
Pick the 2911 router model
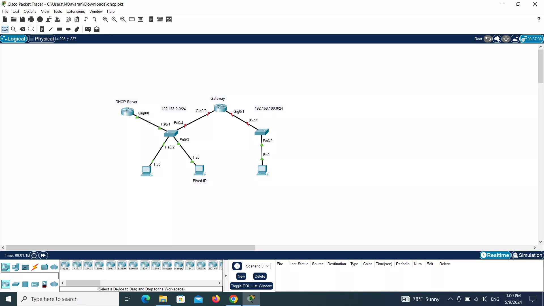110,265
